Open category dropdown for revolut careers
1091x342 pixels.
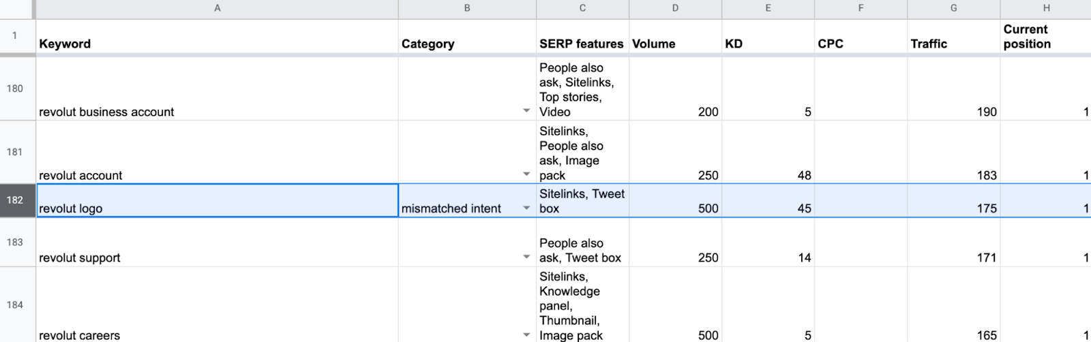coord(526,335)
